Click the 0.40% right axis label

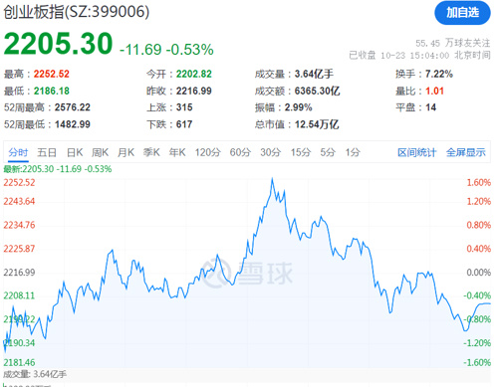pos(478,249)
